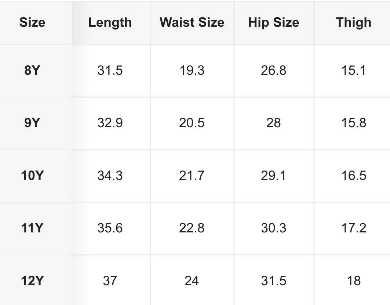Click the Thigh column header
This screenshot has height=305, width=390.
353,22
